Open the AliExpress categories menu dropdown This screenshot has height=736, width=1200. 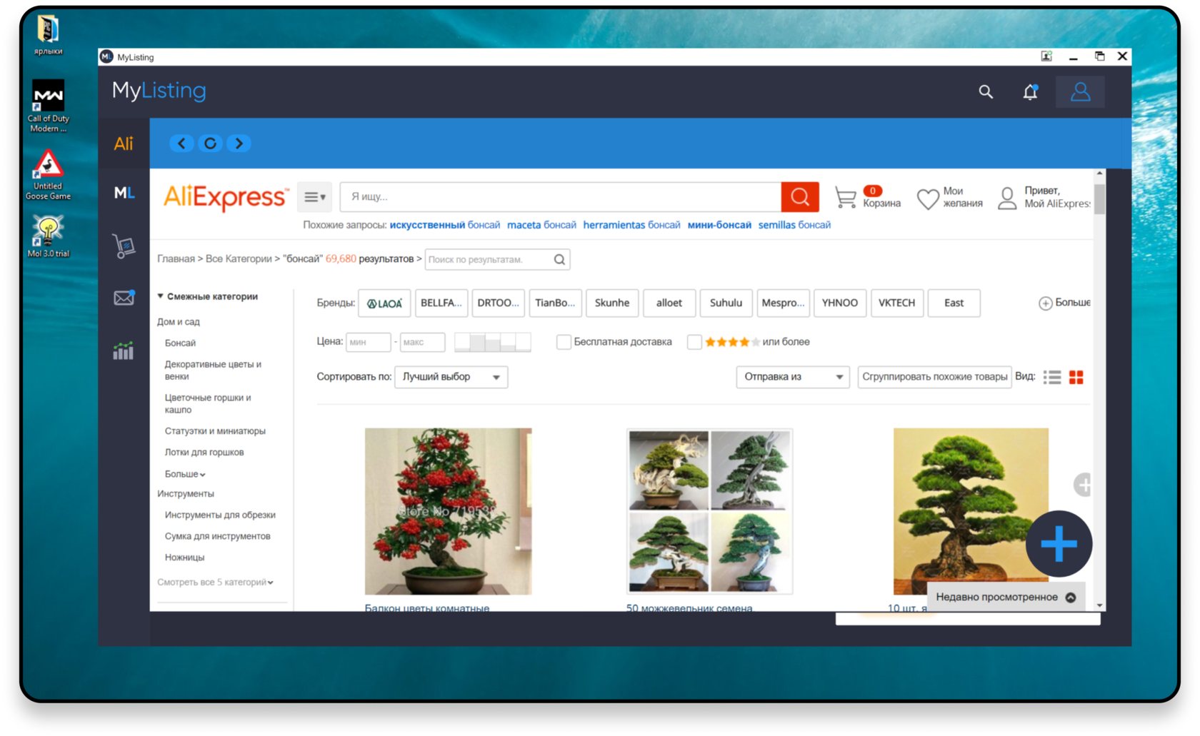click(314, 197)
